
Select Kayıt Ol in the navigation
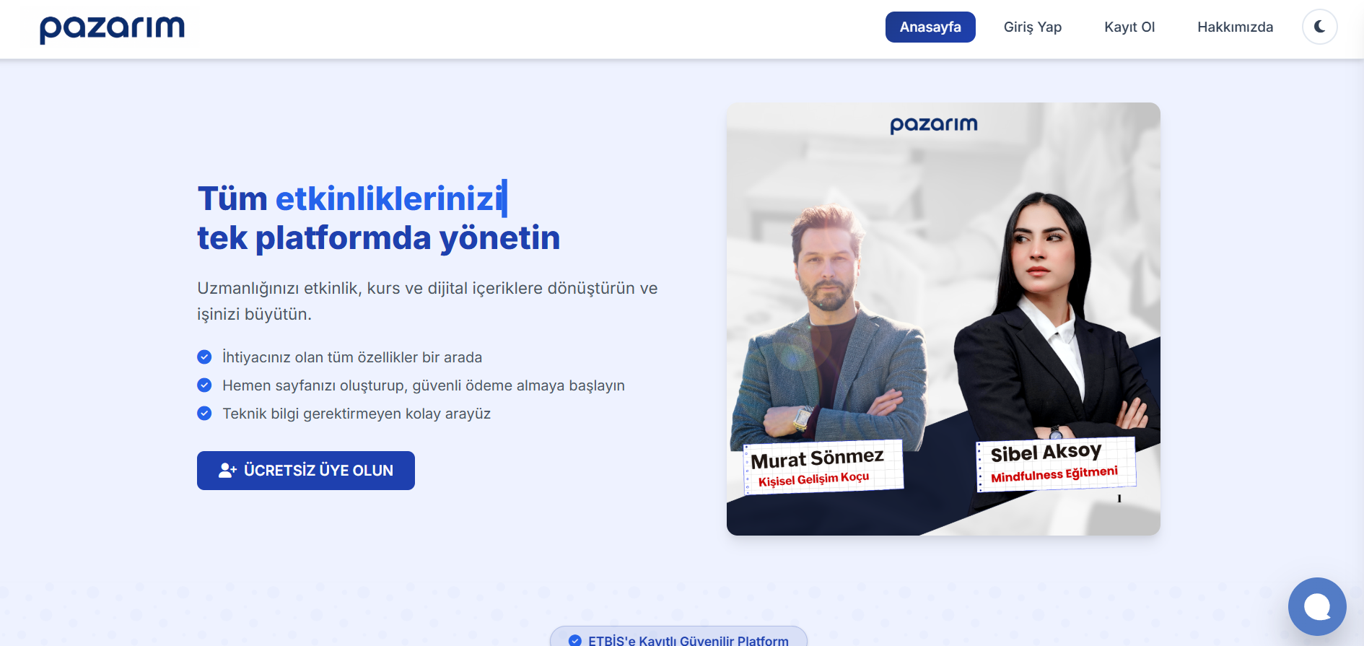point(1129,27)
